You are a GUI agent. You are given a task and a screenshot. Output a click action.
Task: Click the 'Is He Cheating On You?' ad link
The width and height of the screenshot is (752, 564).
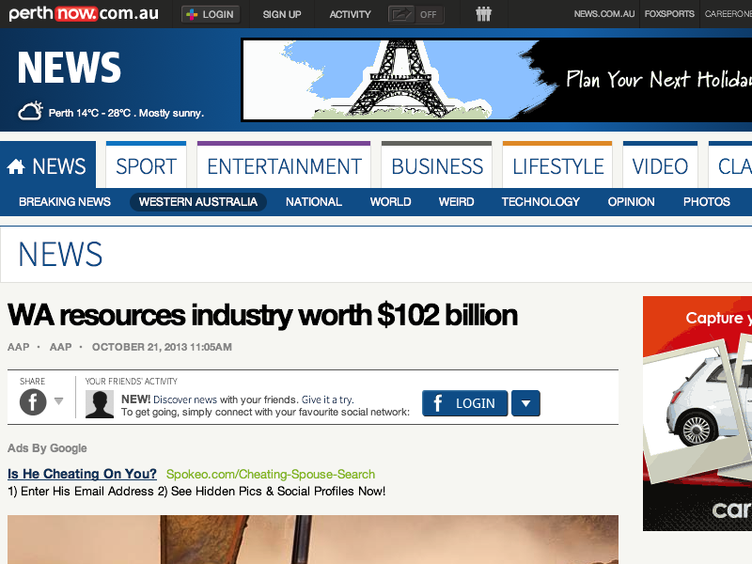(x=82, y=474)
